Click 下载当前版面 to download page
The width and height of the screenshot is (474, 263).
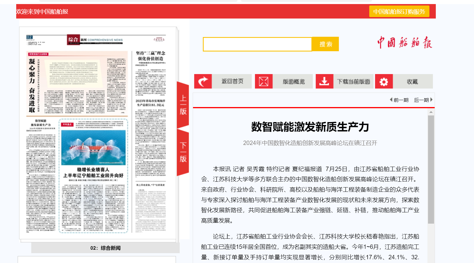click(x=354, y=82)
